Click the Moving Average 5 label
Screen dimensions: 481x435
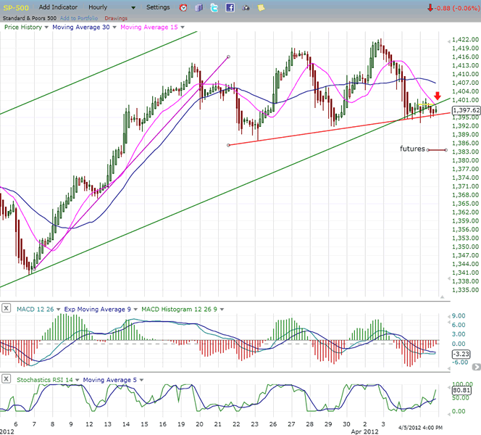tap(110, 380)
